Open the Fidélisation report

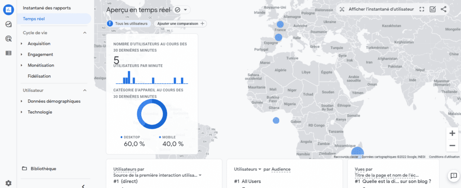click(39, 76)
